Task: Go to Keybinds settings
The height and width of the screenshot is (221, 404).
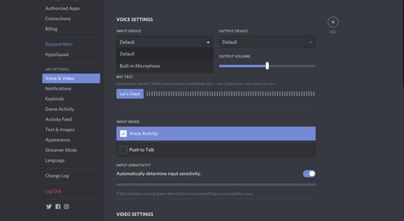Action: [x=54, y=99]
